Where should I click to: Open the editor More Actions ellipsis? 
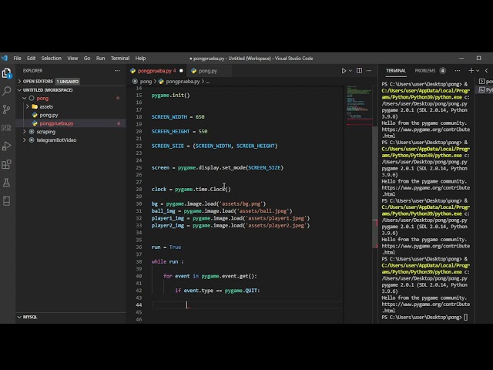pyautogui.click(x=369, y=71)
